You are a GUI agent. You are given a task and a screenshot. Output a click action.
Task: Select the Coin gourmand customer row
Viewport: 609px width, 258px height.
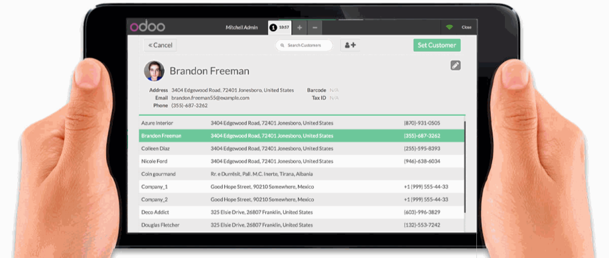pos(302,174)
